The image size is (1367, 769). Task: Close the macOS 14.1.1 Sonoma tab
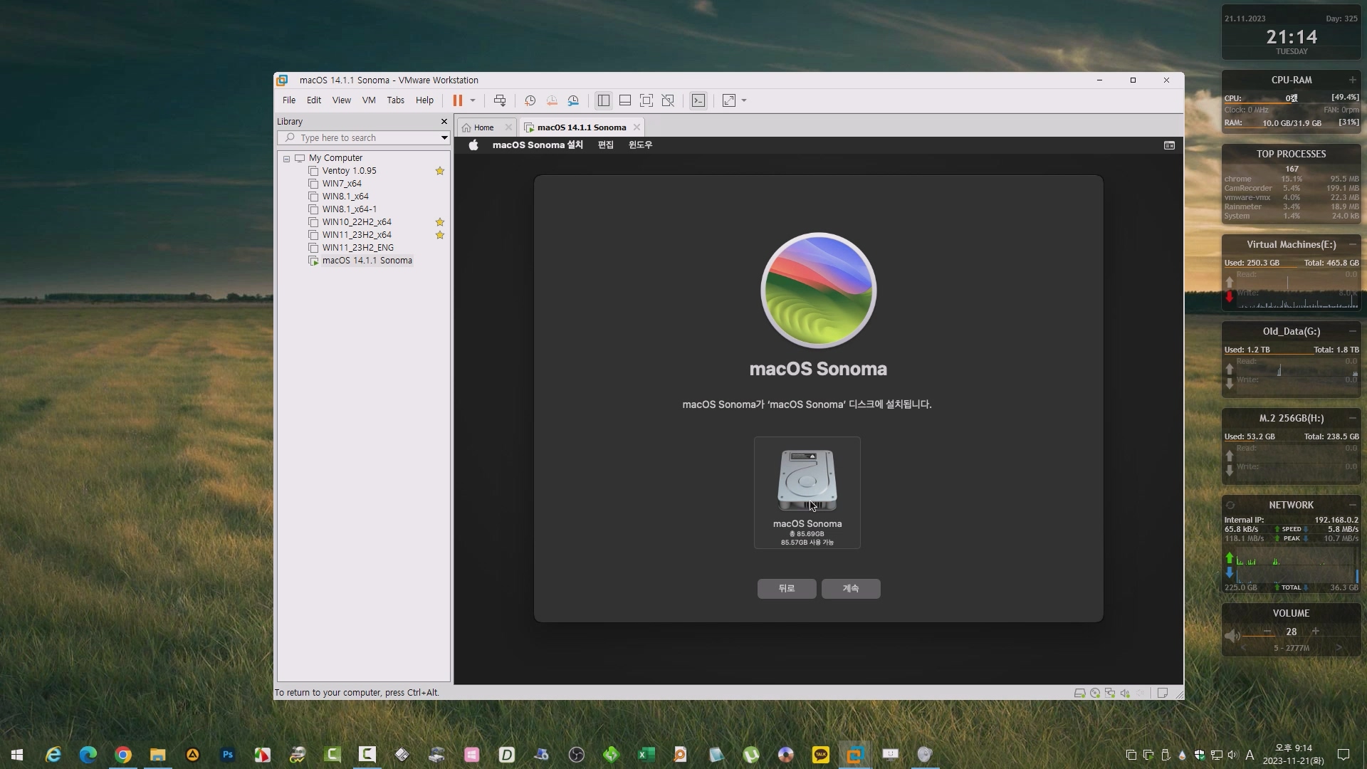pos(637,127)
